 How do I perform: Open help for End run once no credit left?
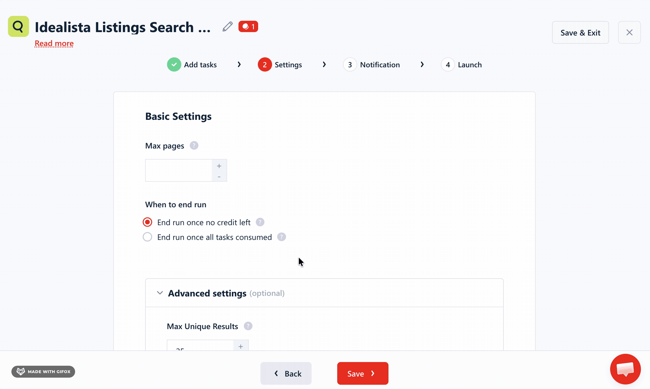pyautogui.click(x=260, y=222)
